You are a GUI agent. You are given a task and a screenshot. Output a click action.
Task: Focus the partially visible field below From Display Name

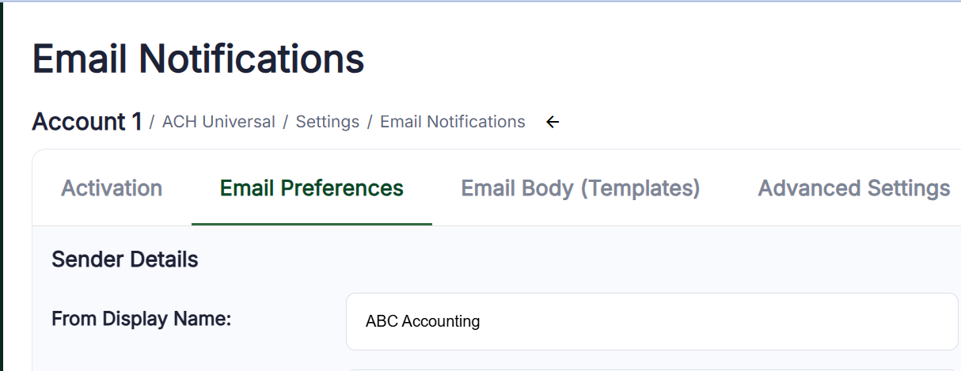pyautogui.click(x=651, y=368)
